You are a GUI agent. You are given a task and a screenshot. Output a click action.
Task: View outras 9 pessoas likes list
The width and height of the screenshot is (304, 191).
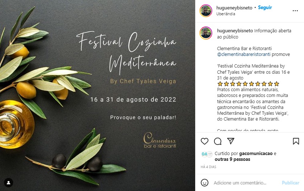tap(233, 159)
